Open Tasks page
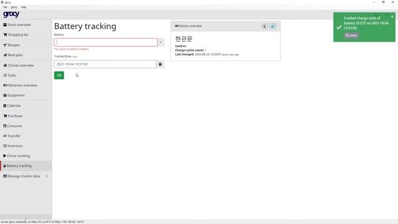Image resolution: width=398 pixels, height=224 pixels. 10,75
